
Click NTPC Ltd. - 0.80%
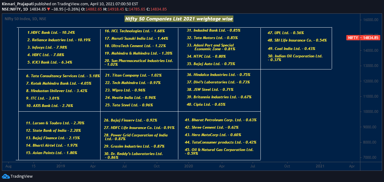pos(206,56)
